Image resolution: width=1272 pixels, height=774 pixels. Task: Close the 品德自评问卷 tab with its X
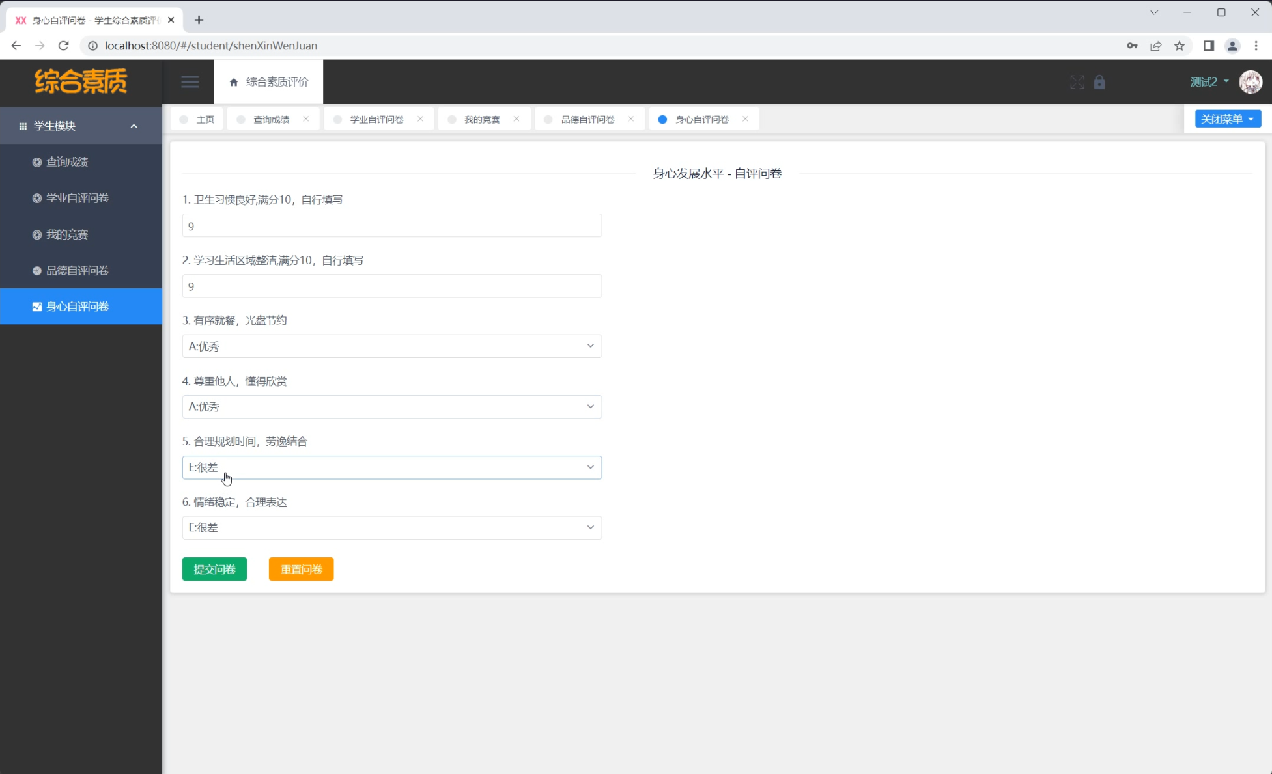click(x=630, y=119)
